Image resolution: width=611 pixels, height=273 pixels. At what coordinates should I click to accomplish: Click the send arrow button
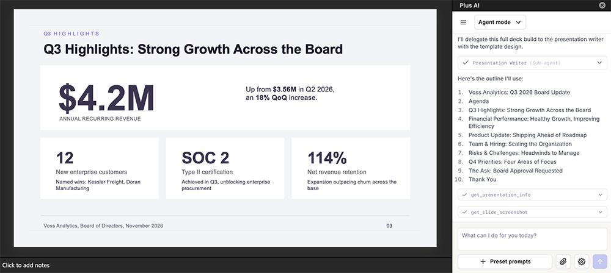tap(600, 261)
